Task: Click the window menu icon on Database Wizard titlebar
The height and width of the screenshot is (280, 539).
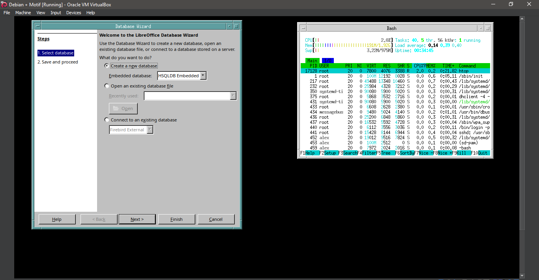Action: tap(37, 26)
